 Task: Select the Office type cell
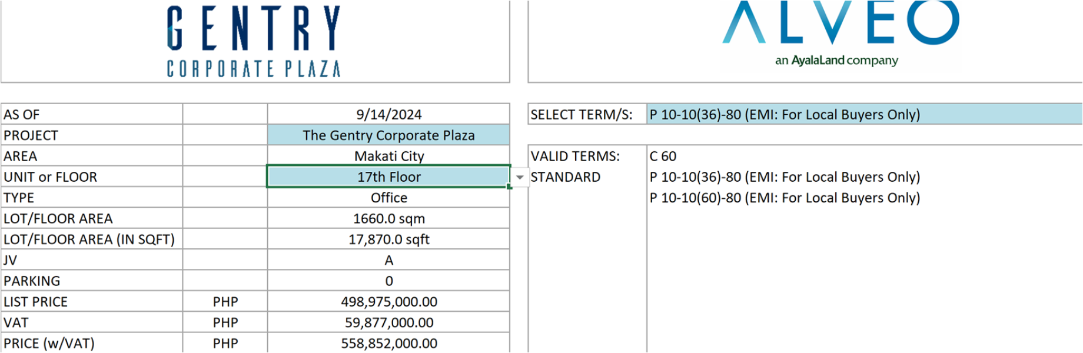tap(388, 198)
